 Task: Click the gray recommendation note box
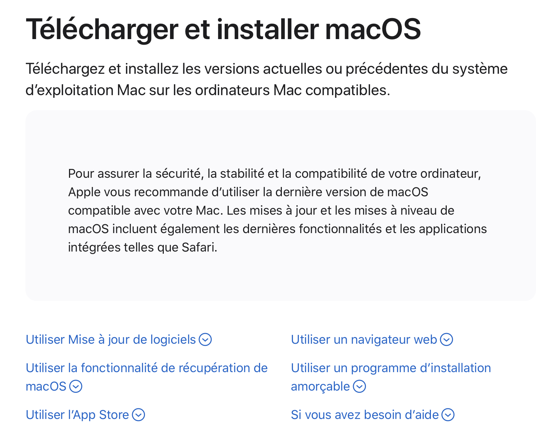pos(280,205)
